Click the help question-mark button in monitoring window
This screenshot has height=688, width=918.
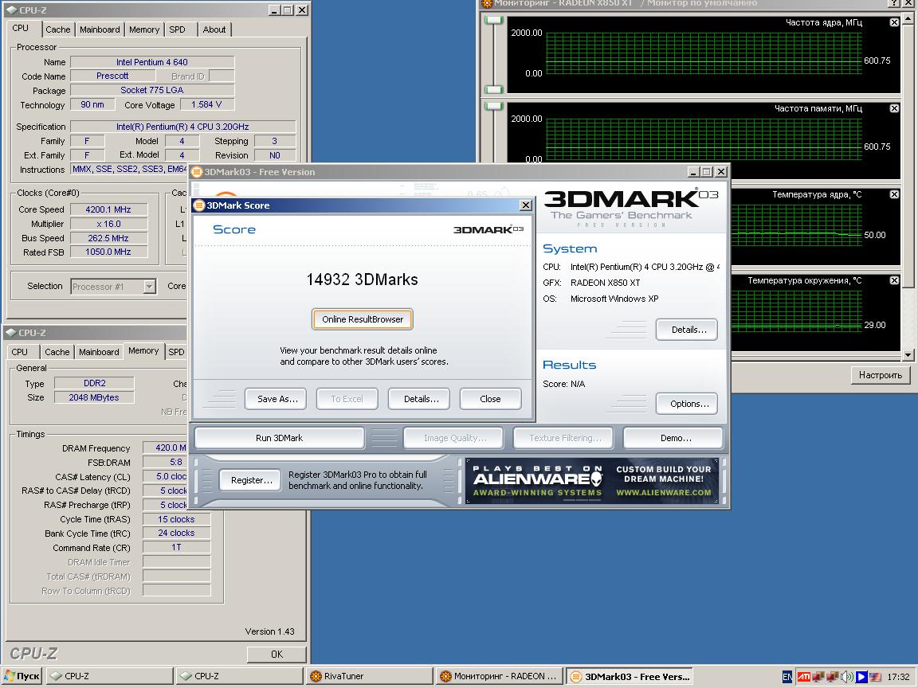pos(894,3)
